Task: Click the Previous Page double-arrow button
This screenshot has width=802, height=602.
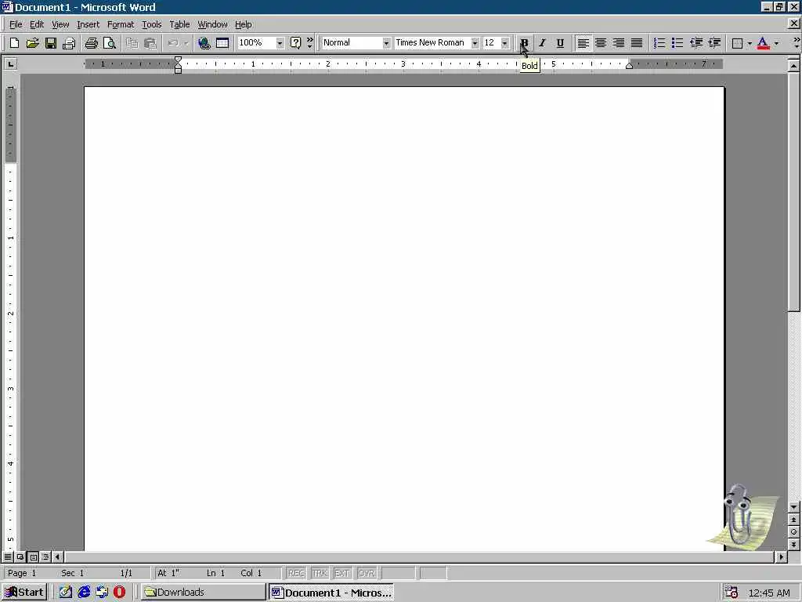Action: coord(794,520)
